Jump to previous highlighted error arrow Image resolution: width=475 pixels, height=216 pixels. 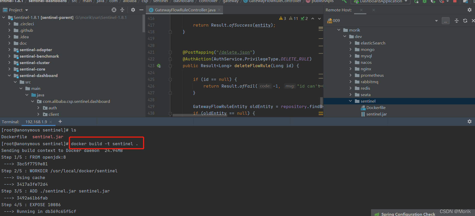313,19
